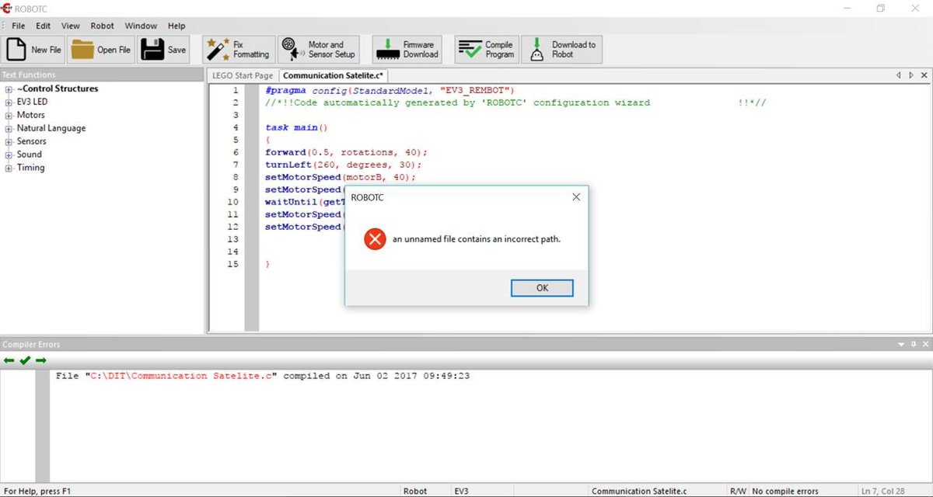Click the red error icon in dialog

coord(375,239)
